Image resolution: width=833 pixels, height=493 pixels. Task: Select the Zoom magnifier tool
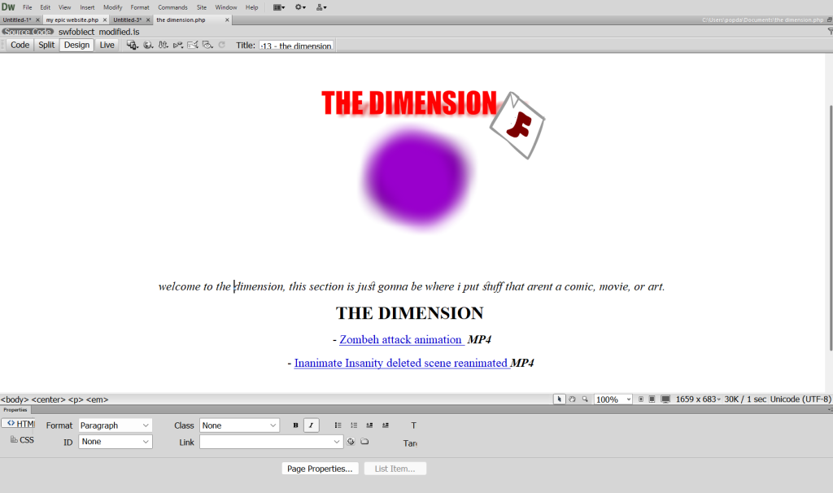585,399
